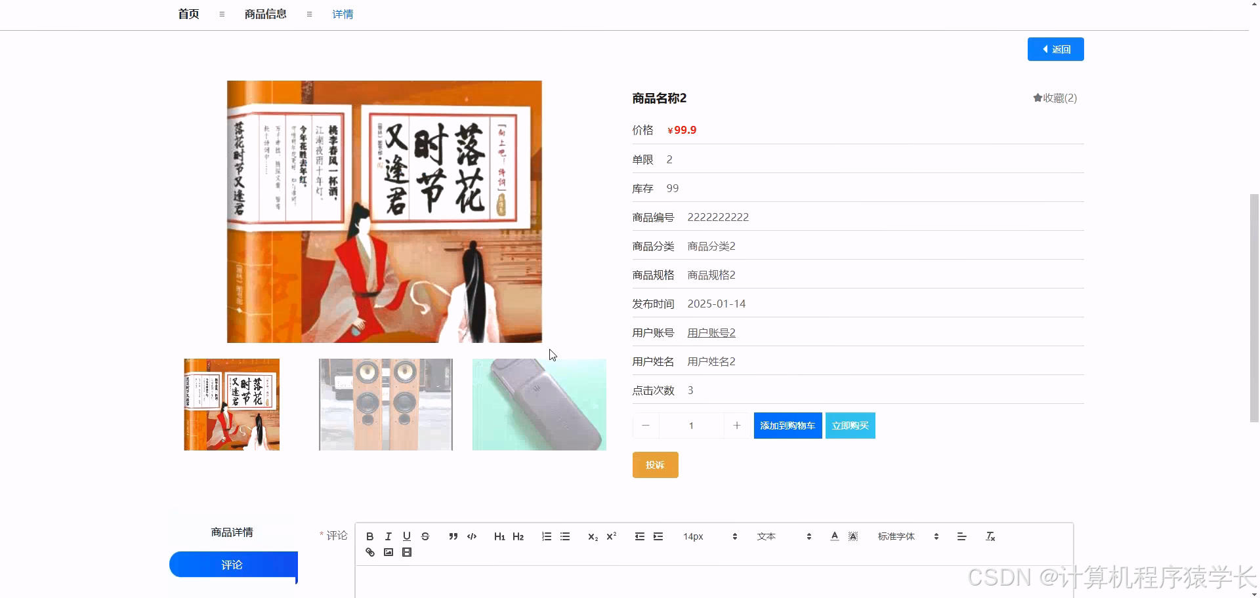Create bulleted list
The image size is (1260, 598).
pyautogui.click(x=564, y=536)
